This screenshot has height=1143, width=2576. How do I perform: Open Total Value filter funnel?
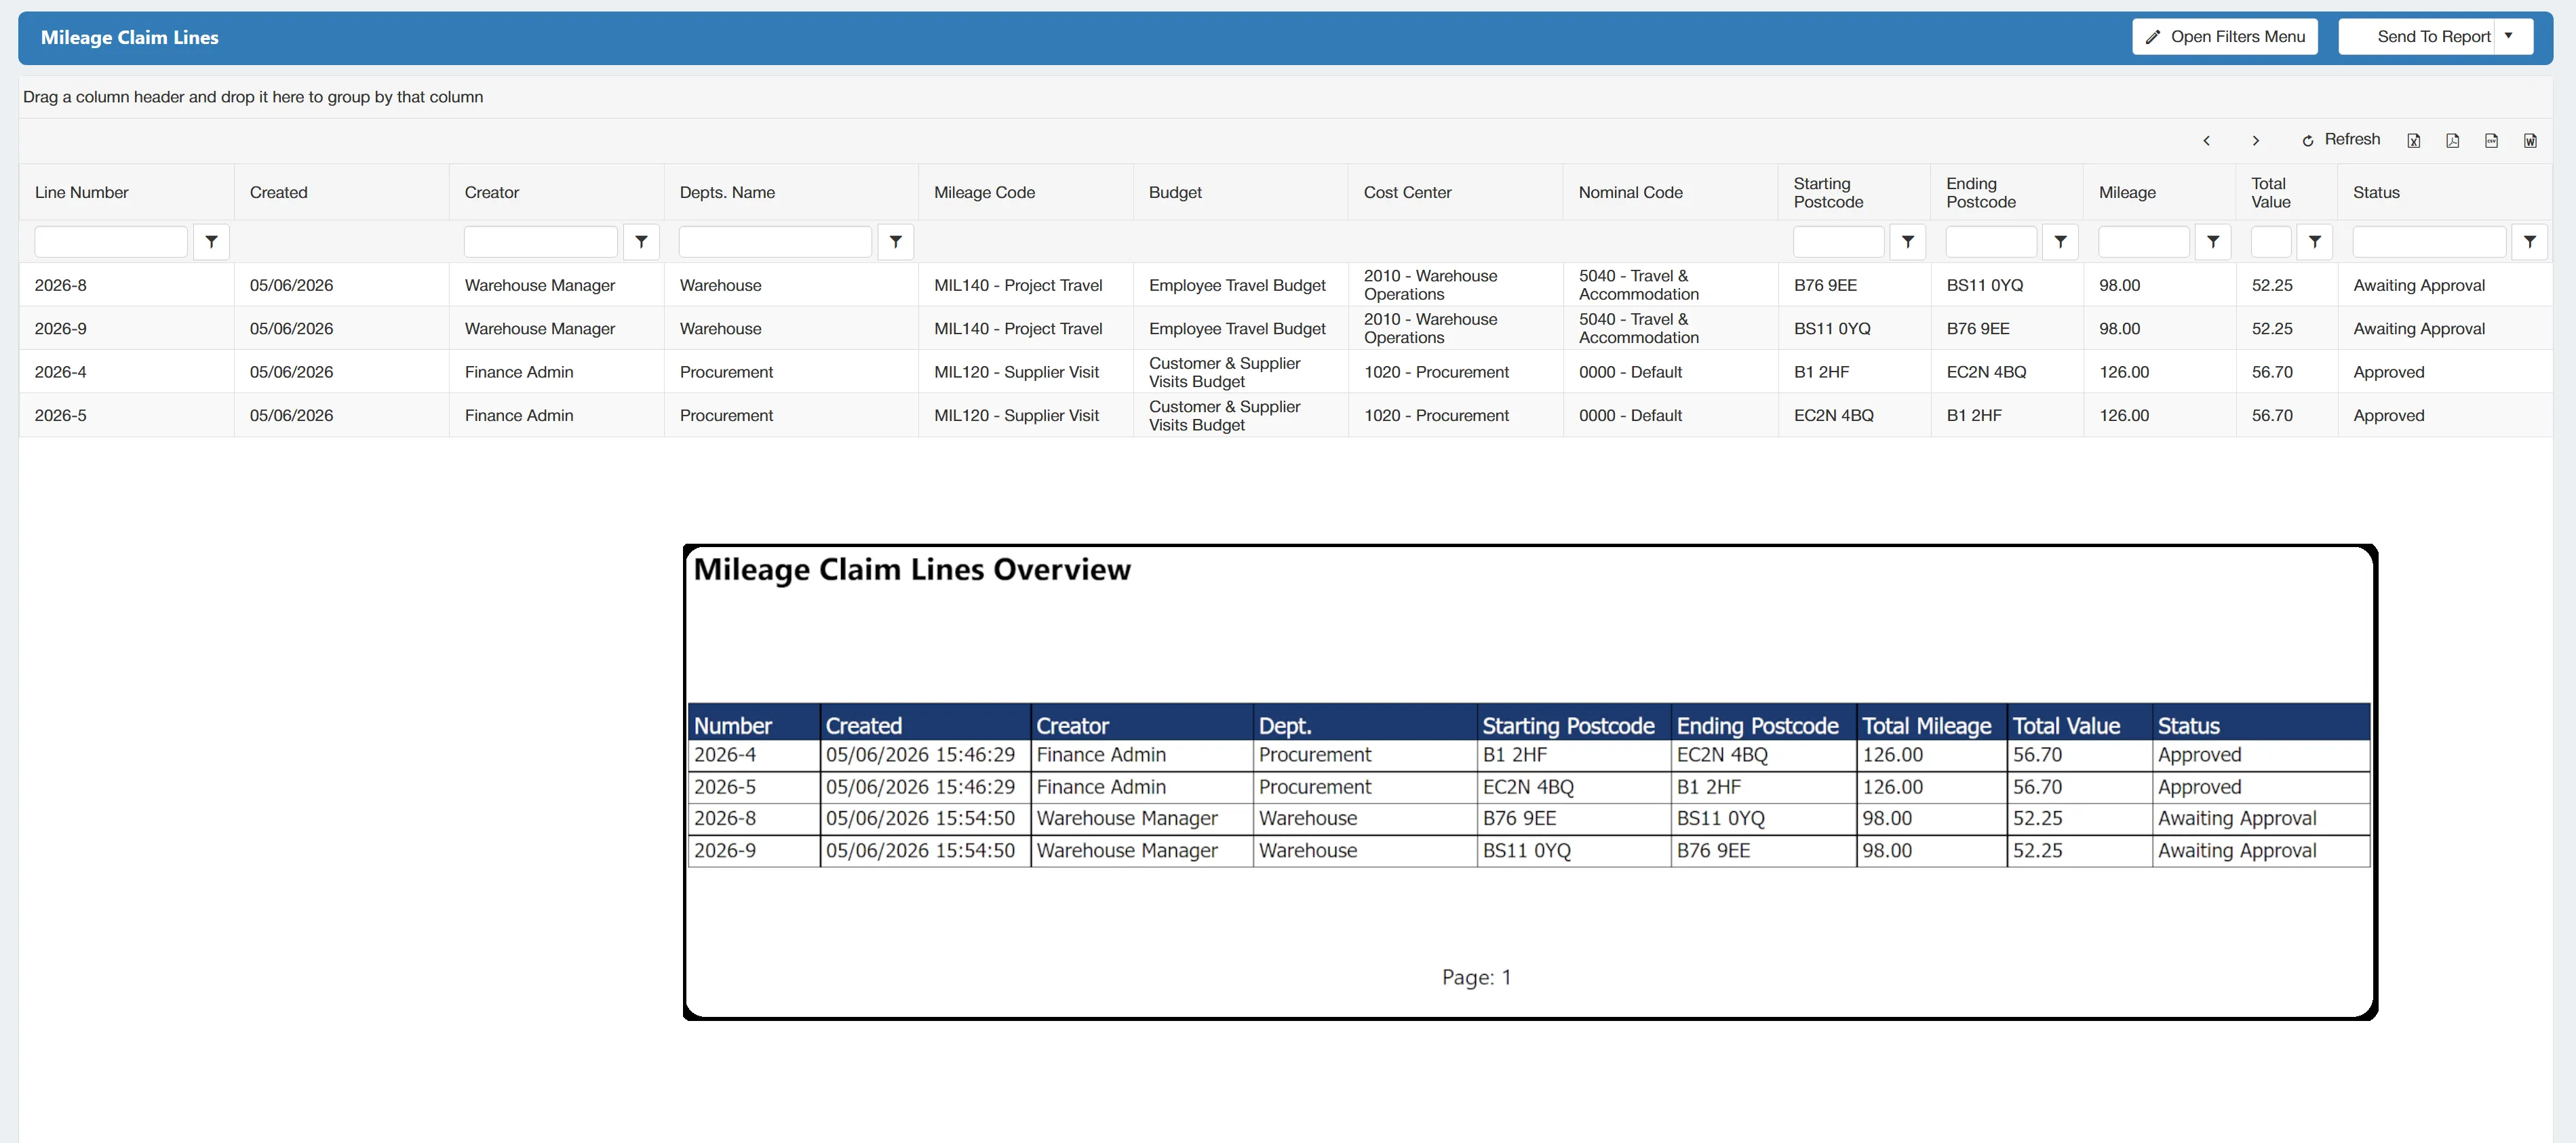click(x=2314, y=242)
